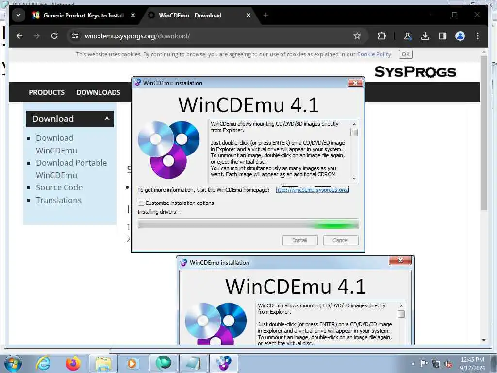Click the forward navigation arrow

pos(37,36)
